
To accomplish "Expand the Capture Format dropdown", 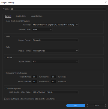I will click(55, 61).
